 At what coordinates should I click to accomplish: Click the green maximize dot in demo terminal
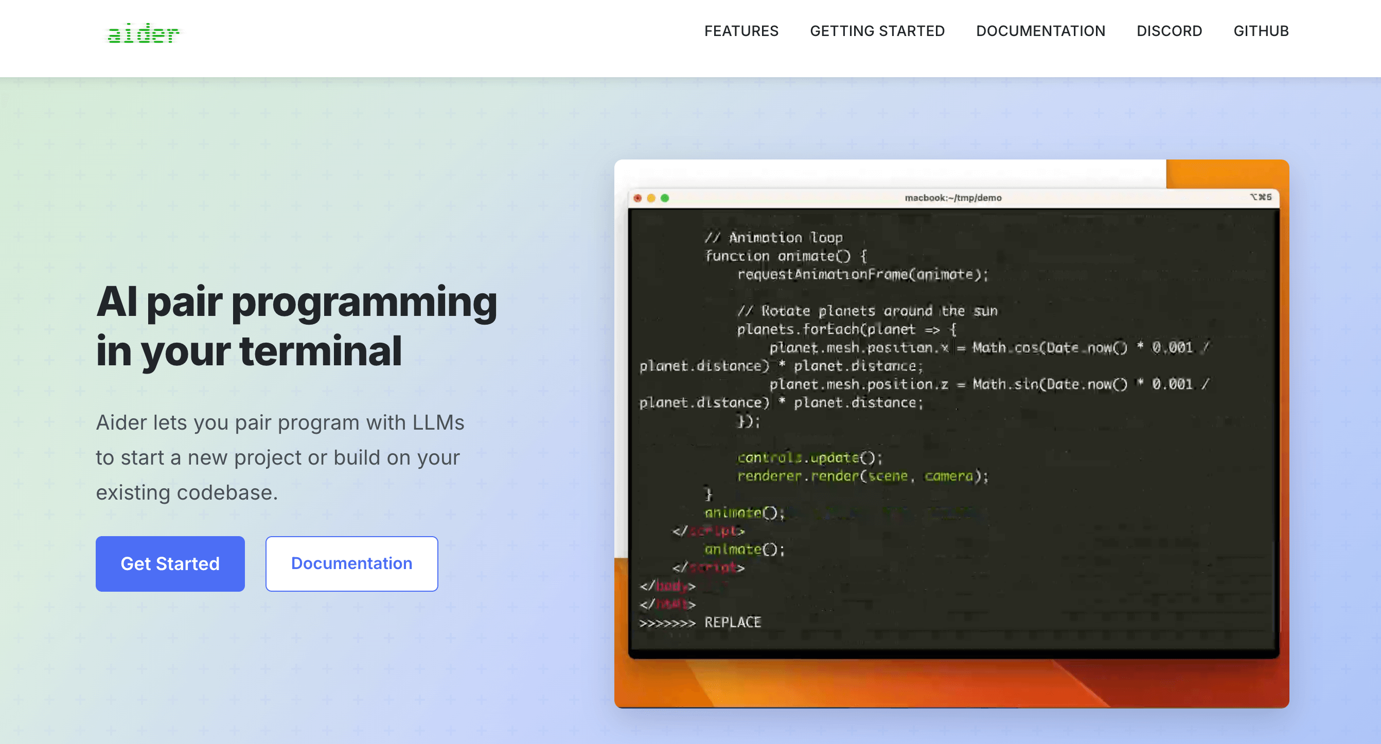pyautogui.click(x=665, y=198)
